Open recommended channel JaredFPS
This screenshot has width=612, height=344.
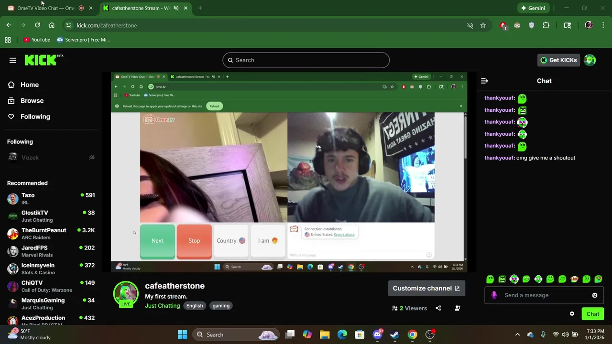point(51,251)
